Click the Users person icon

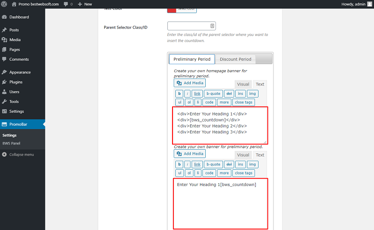tap(4, 92)
